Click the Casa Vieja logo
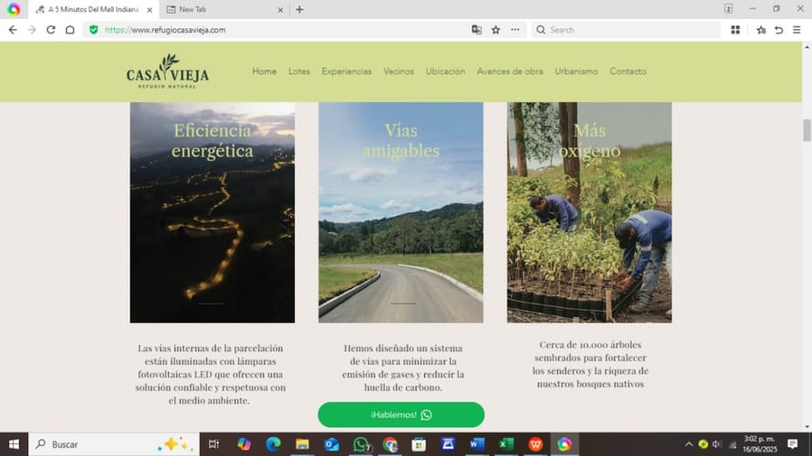This screenshot has width=812, height=456. pyautogui.click(x=168, y=71)
